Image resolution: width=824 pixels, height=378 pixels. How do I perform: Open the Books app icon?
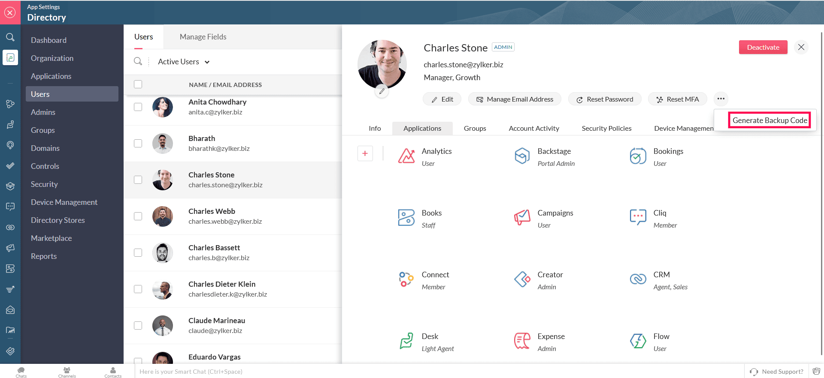(406, 218)
